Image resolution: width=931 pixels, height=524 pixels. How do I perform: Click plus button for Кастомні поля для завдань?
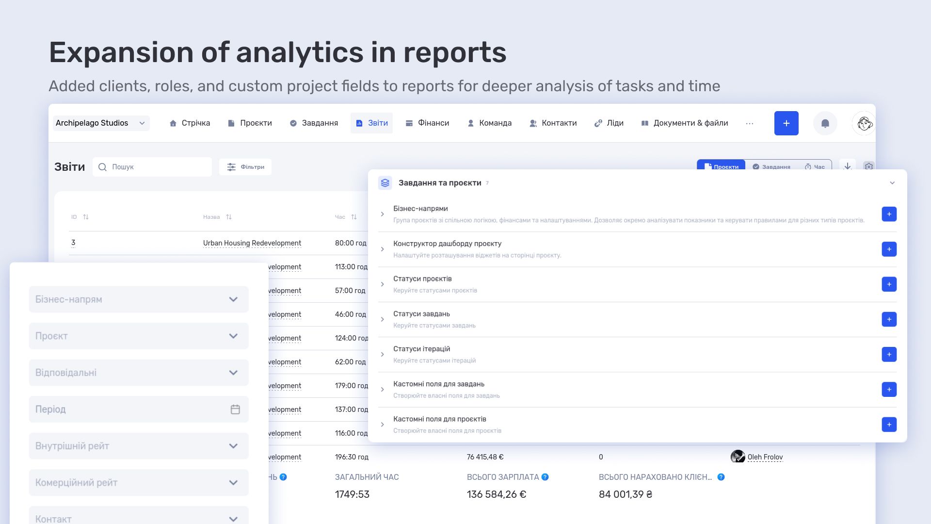(889, 390)
